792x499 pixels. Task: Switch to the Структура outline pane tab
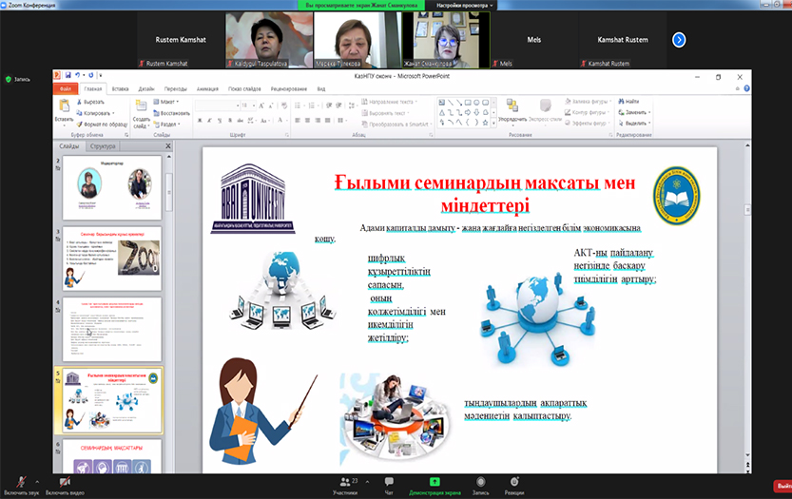103,146
